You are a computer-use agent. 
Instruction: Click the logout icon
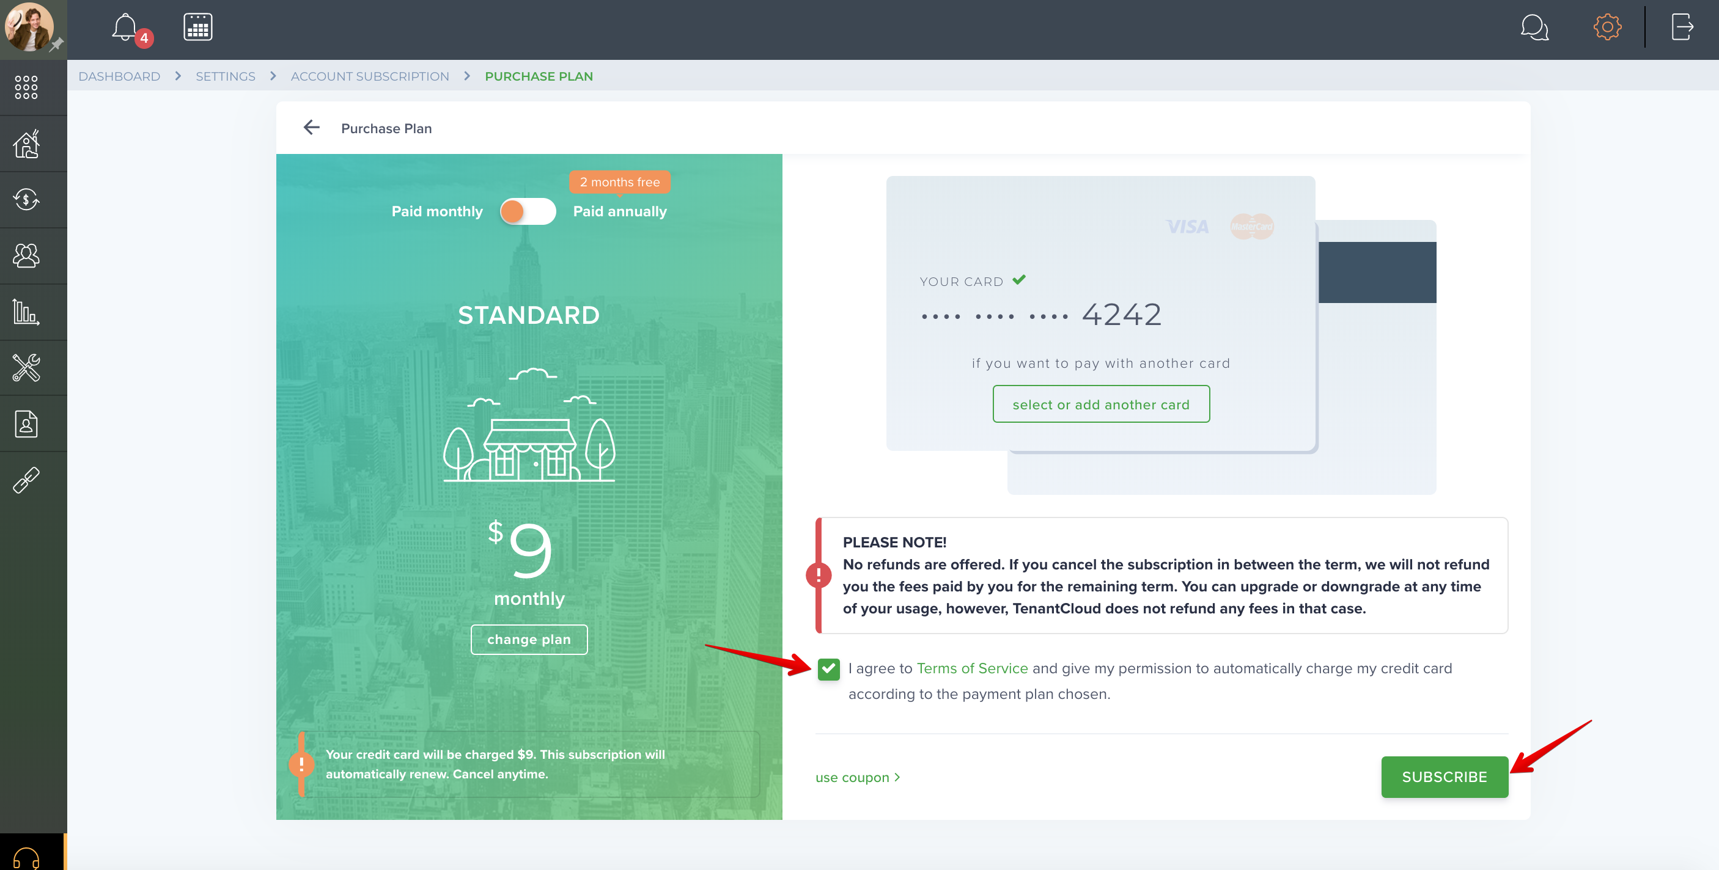coord(1682,27)
